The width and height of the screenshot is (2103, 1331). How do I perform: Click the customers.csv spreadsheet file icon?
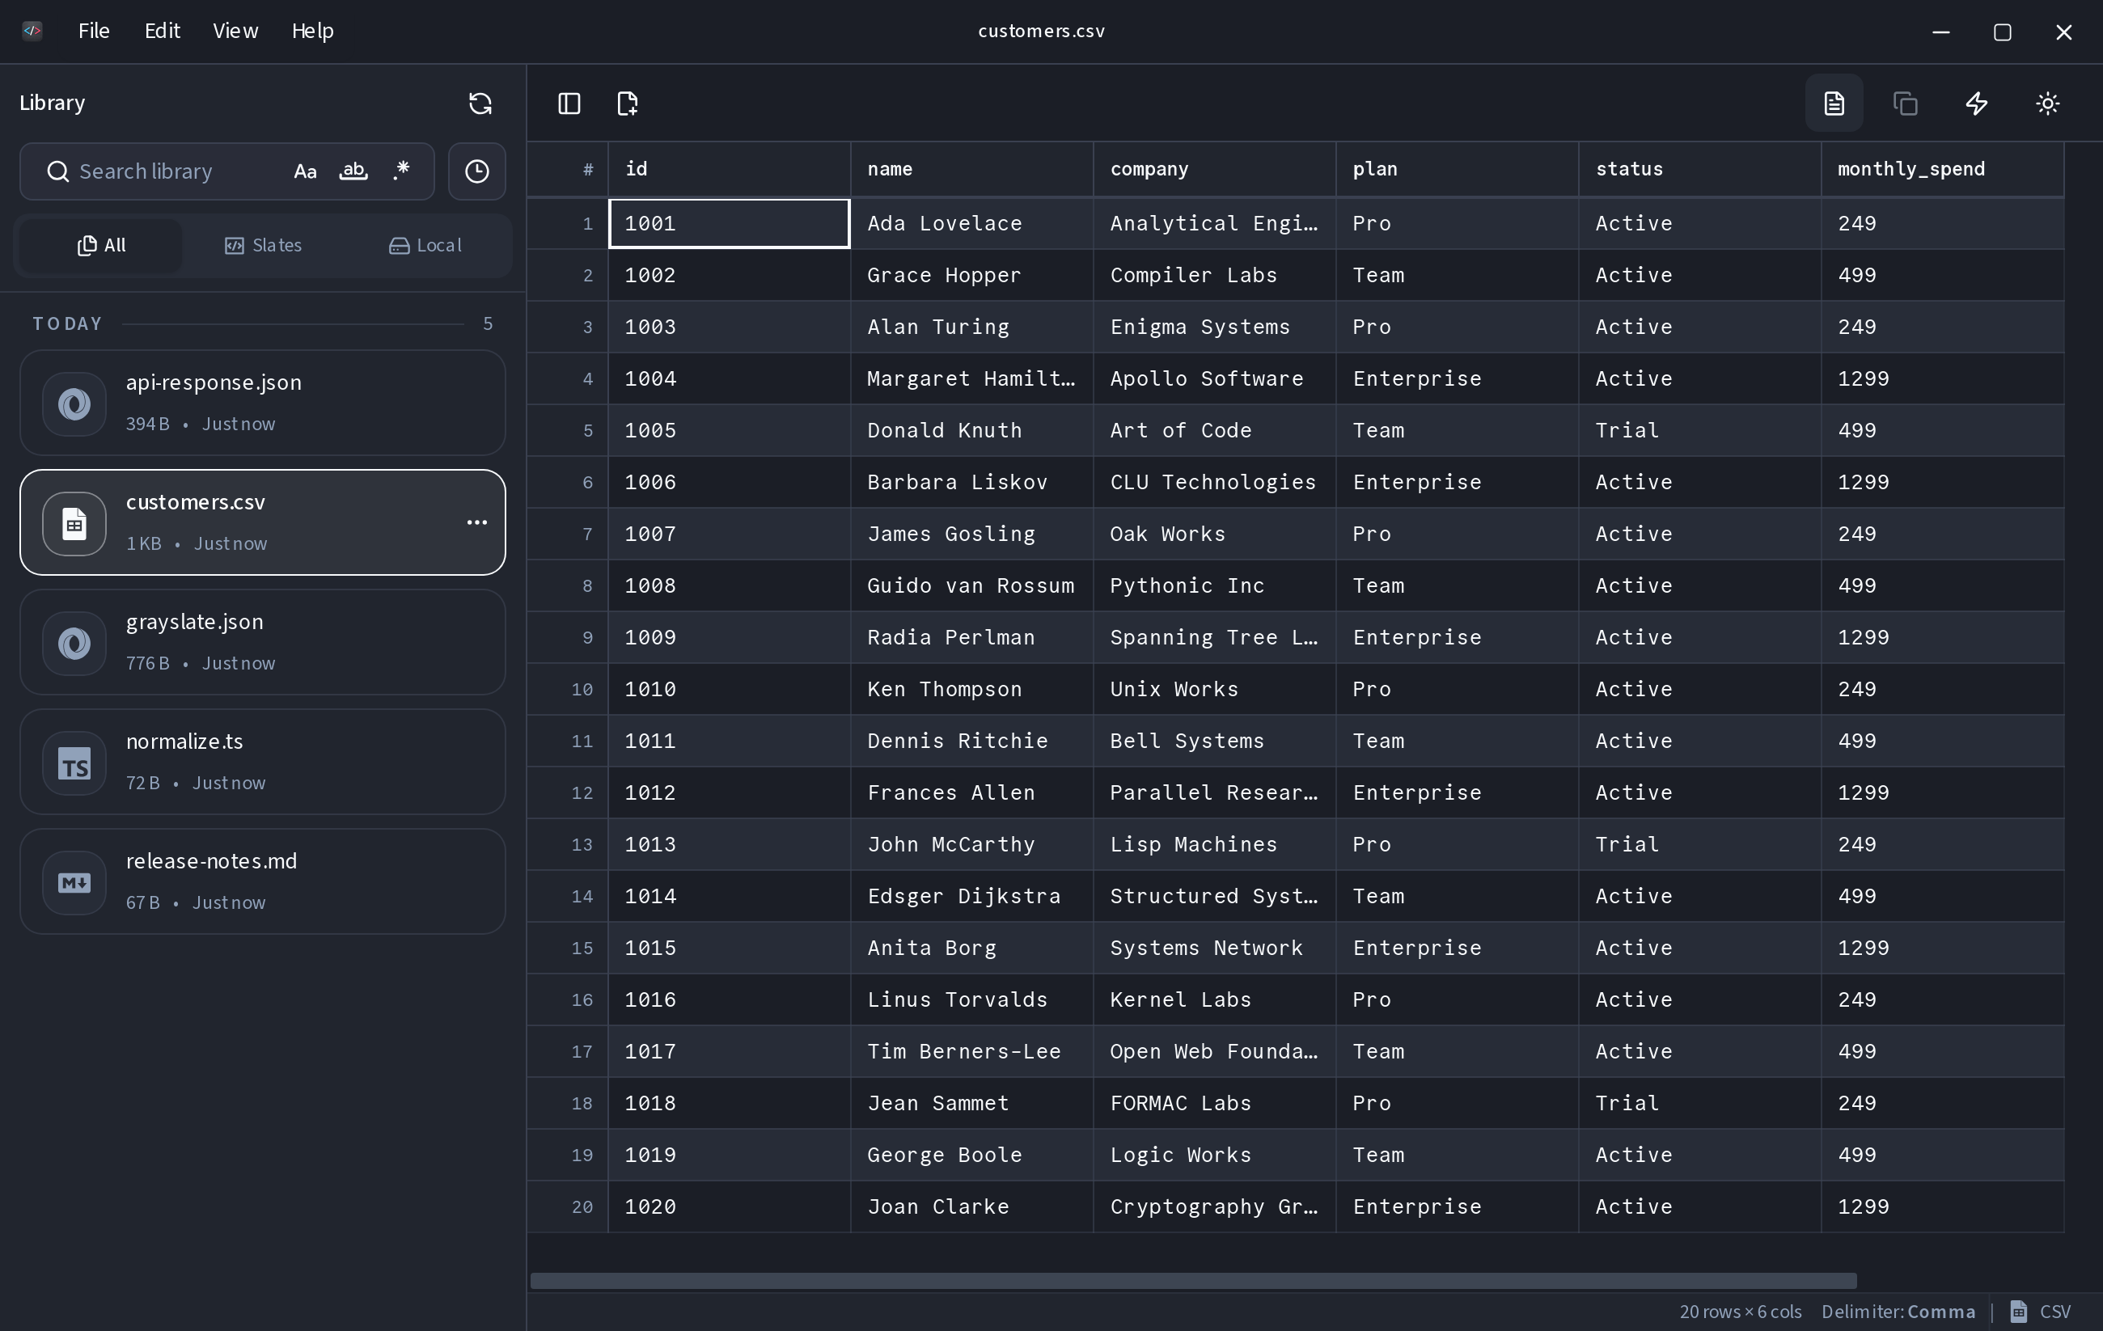(x=74, y=523)
